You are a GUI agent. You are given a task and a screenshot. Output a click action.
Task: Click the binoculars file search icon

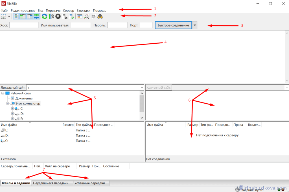100,16
